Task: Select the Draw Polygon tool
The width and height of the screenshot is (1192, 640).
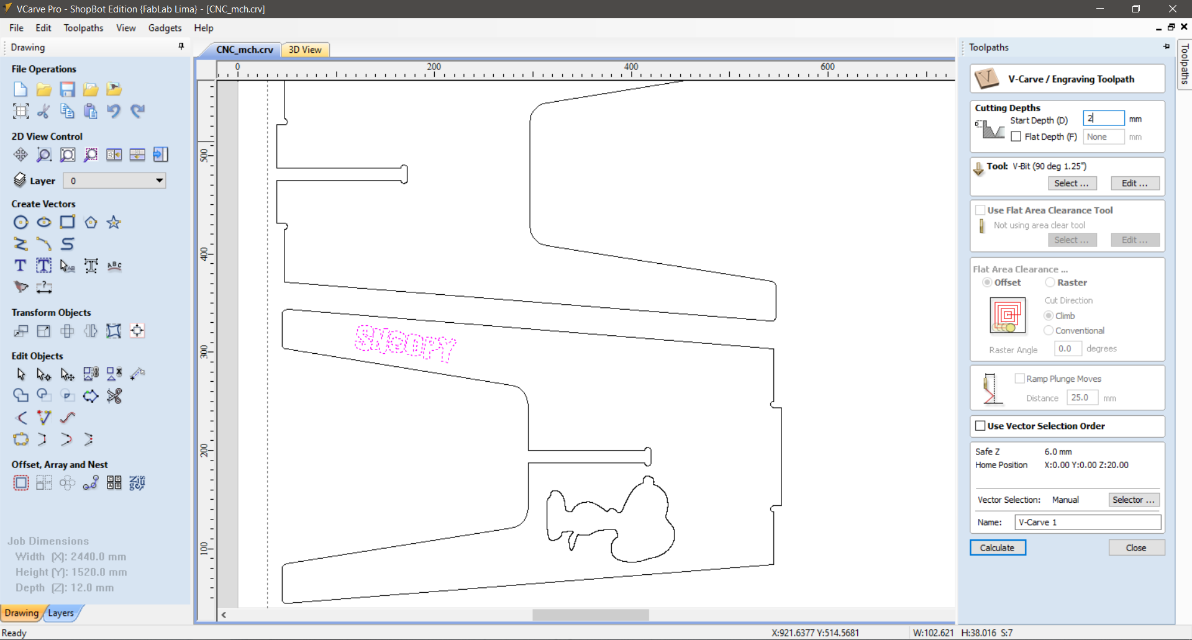Action: point(91,222)
